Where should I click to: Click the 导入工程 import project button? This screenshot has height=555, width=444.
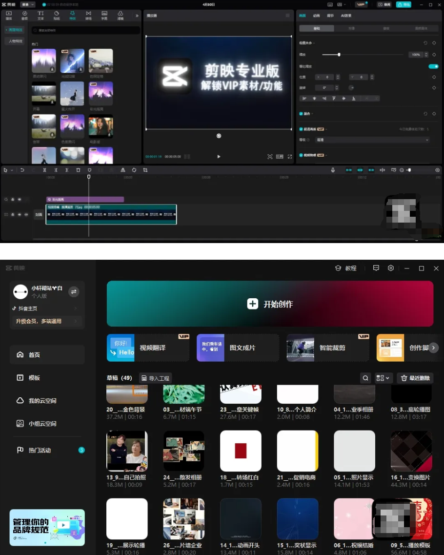[x=156, y=378]
